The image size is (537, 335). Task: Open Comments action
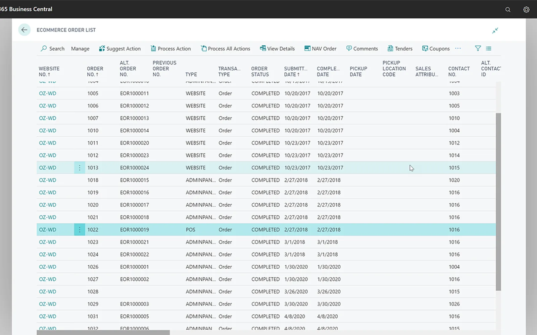pyautogui.click(x=362, y=49)
